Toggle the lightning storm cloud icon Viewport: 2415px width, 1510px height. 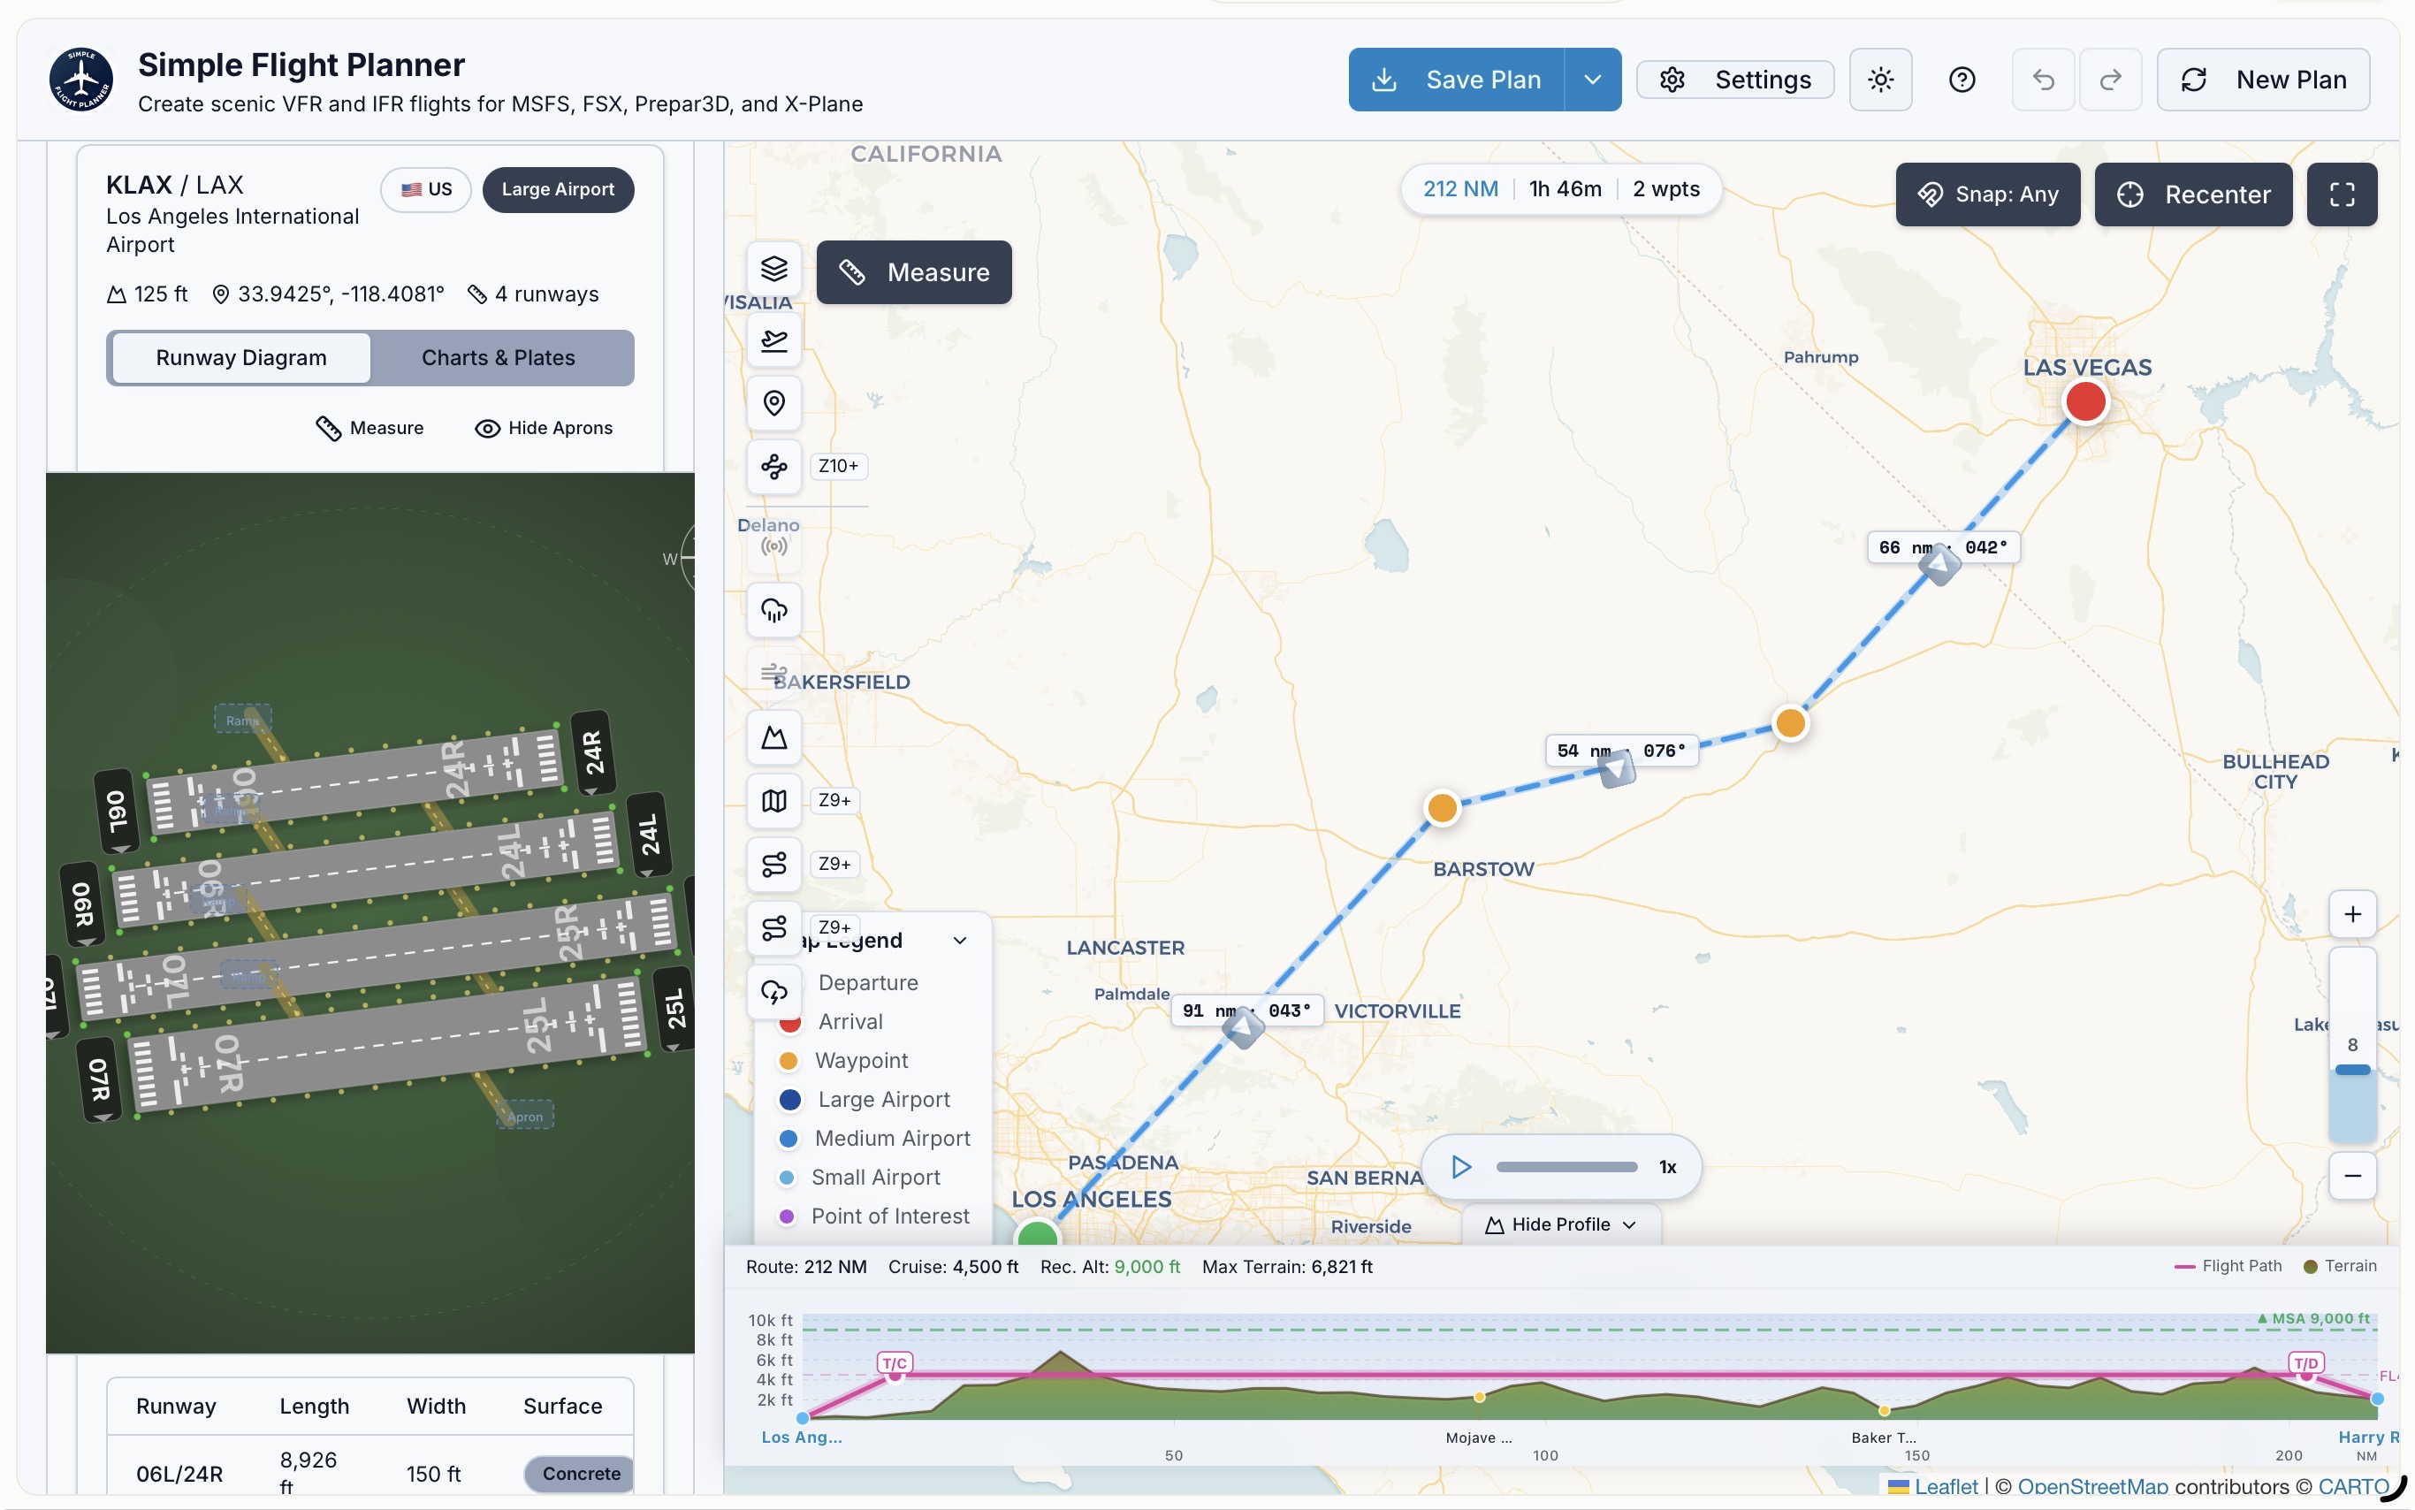coord(773,992)
